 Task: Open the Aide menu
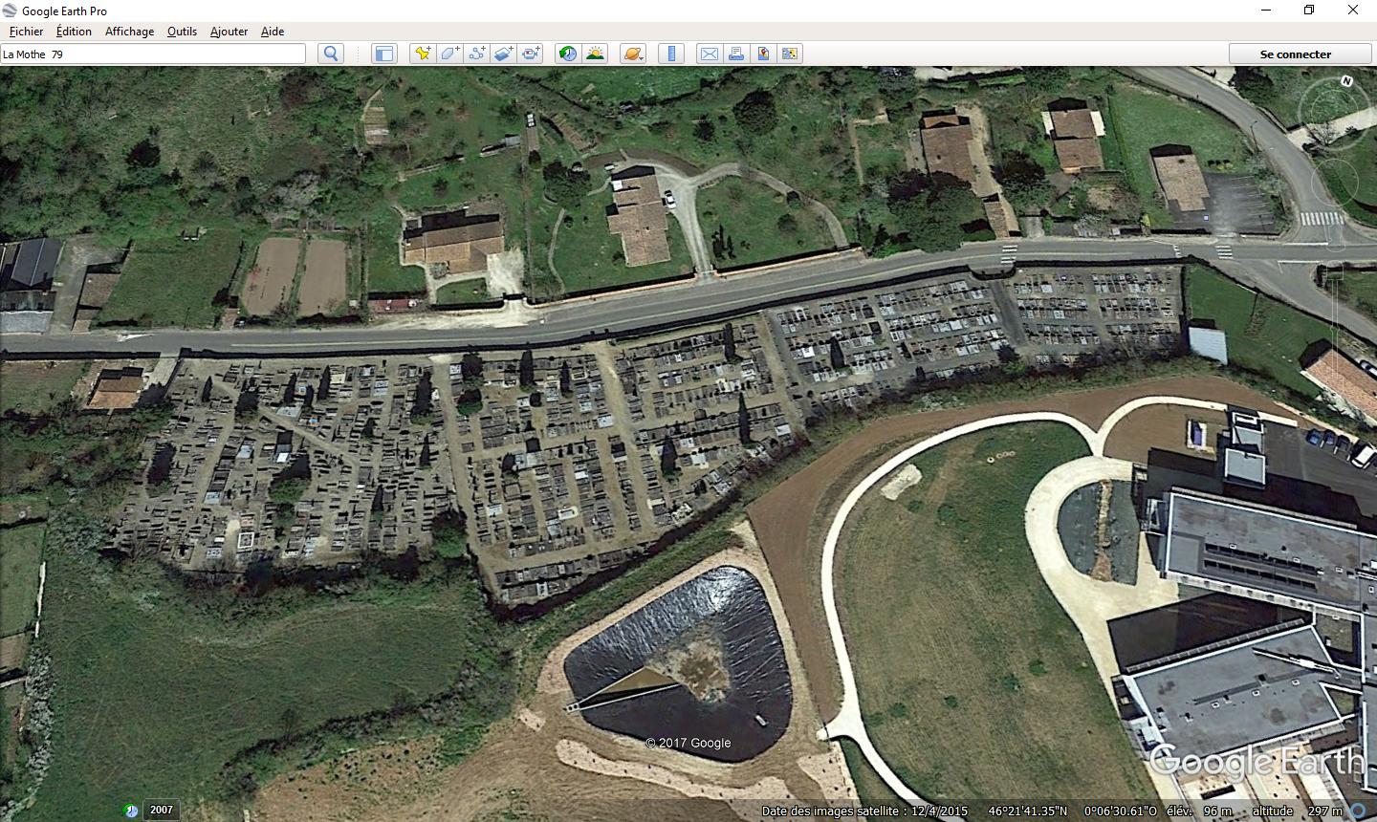click(273, 31)
